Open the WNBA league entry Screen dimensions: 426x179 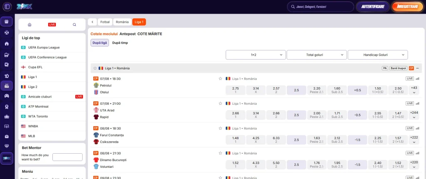click(52, 126)
